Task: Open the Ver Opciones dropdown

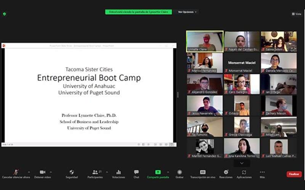Action: [187, 12]
